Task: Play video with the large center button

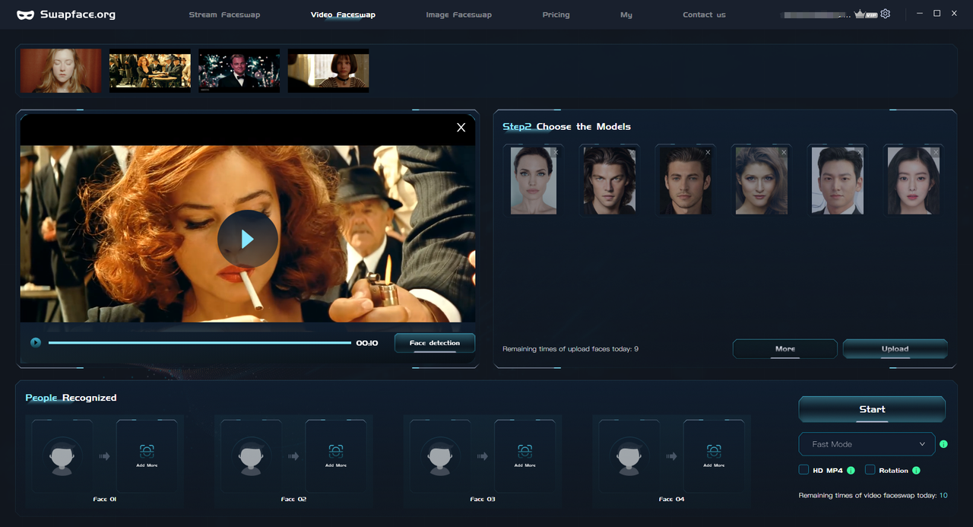Action: pyautogui.click(x=248, y=239)
